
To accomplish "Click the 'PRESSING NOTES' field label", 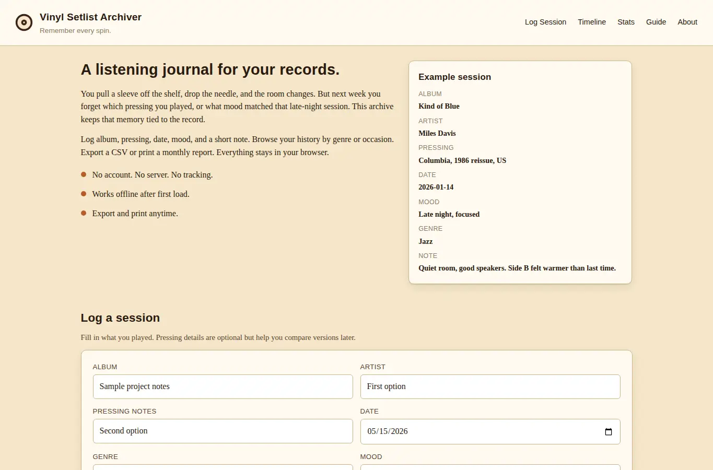I will (124, 412).
